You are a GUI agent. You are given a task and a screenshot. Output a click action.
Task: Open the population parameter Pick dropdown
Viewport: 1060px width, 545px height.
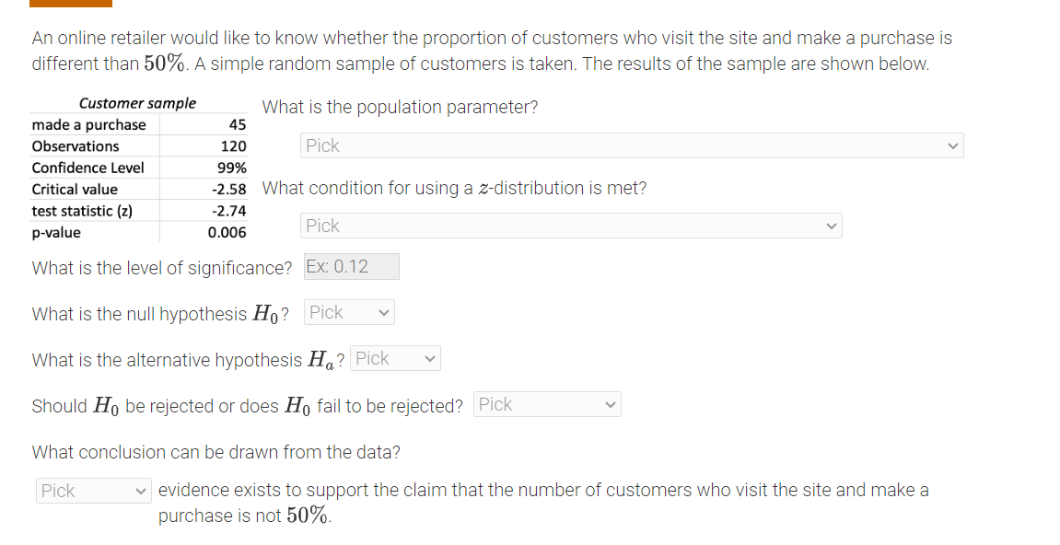click(x=632, y=145)
